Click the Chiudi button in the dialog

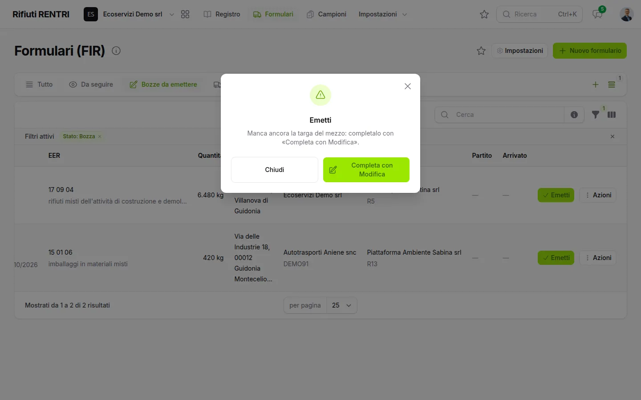click(275, 170)
